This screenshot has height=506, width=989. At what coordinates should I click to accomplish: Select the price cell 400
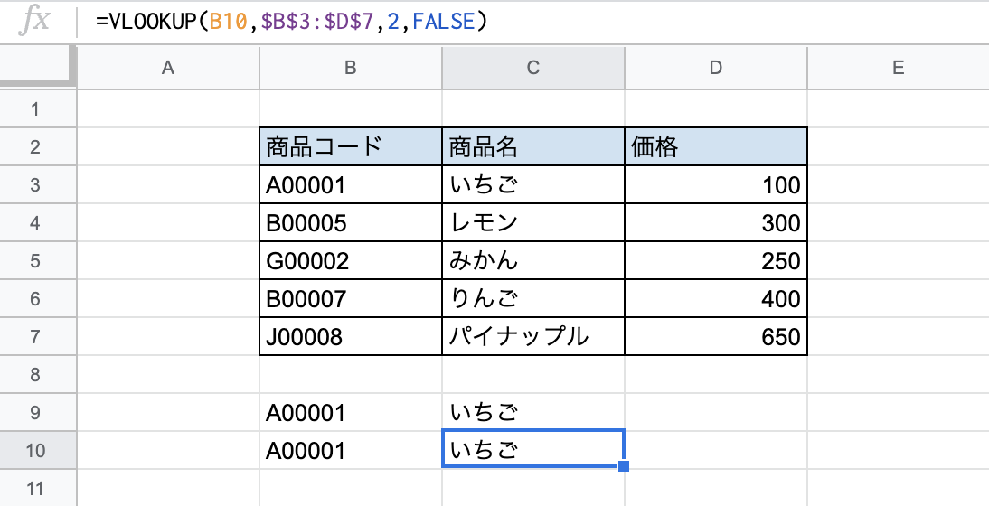[x=716, y=298]
